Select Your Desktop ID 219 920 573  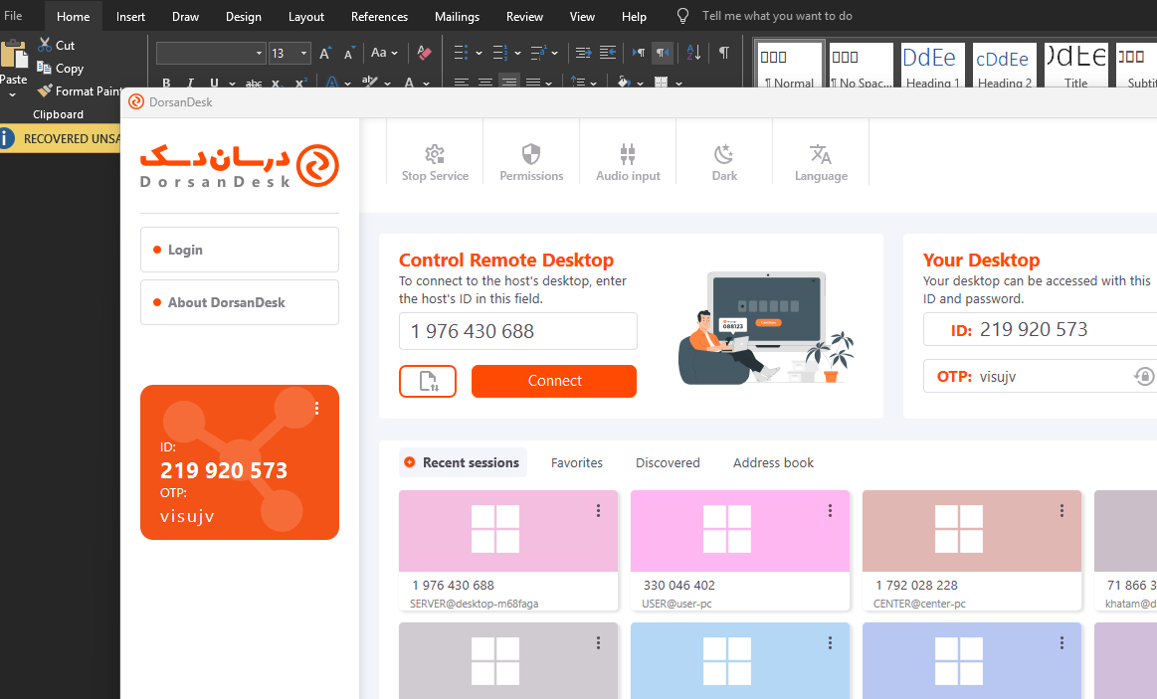[x=1033, y=329]
